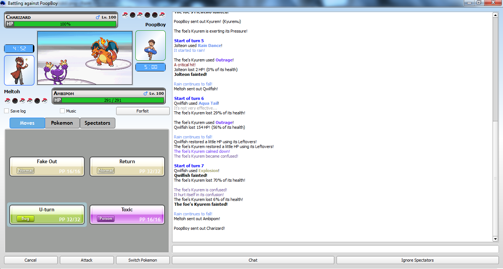Click second Poké Ball under Meltoh's name
Viewport: 503px width, 269px height.
(15, 101)
